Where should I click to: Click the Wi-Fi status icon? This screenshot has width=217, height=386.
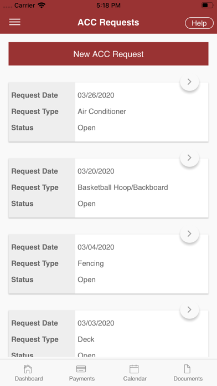tap(42, 6)
